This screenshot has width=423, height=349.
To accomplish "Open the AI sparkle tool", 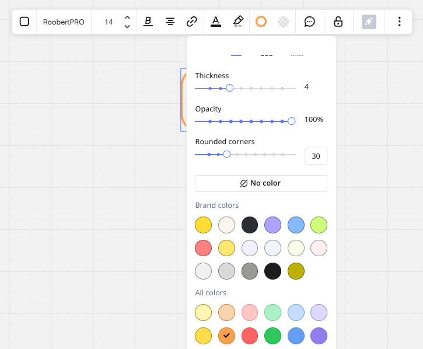I will tap(369, 22).
